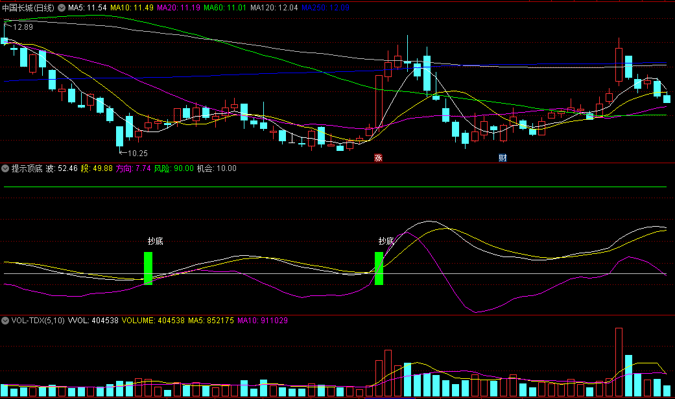Click the VVOL: 404538 value
The width and height of the screenshot is (675, 399).
click(93, 321)
